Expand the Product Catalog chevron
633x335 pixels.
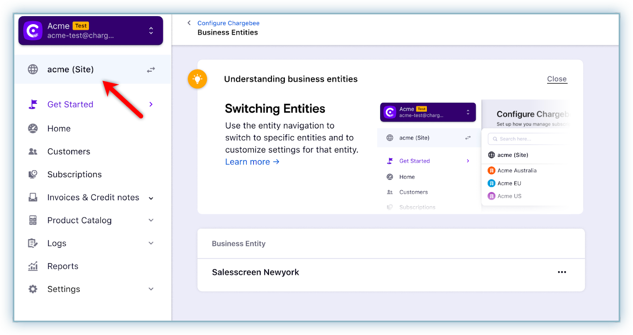pyautogui.click(x=151, y=220)
